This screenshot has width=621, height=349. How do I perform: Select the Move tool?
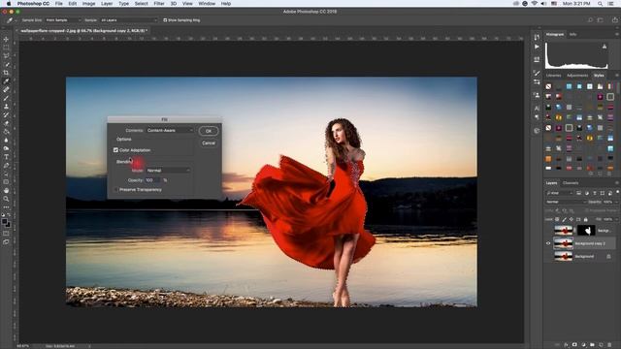click(6, 40)
